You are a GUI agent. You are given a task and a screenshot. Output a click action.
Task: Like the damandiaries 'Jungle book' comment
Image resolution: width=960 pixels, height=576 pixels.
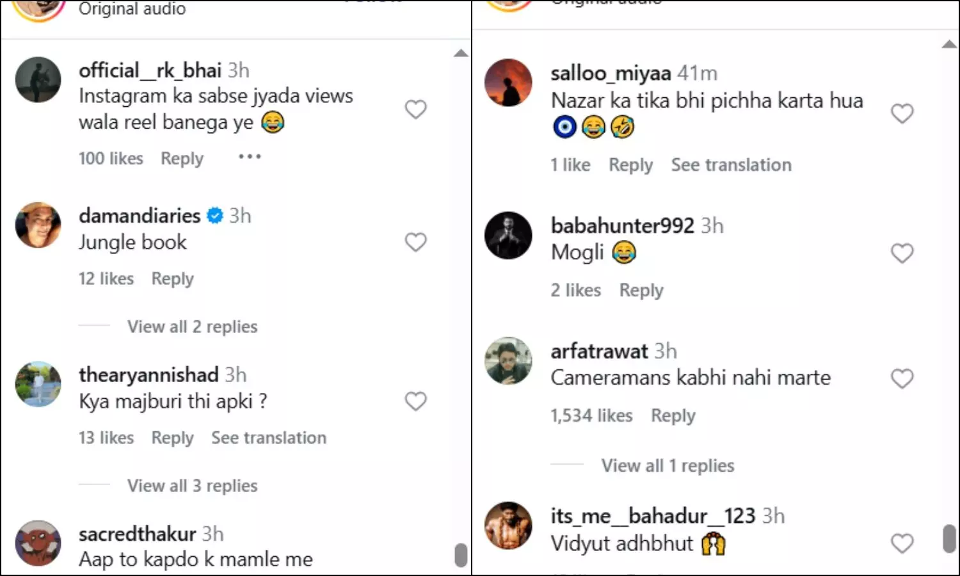(x=415, y=242)
